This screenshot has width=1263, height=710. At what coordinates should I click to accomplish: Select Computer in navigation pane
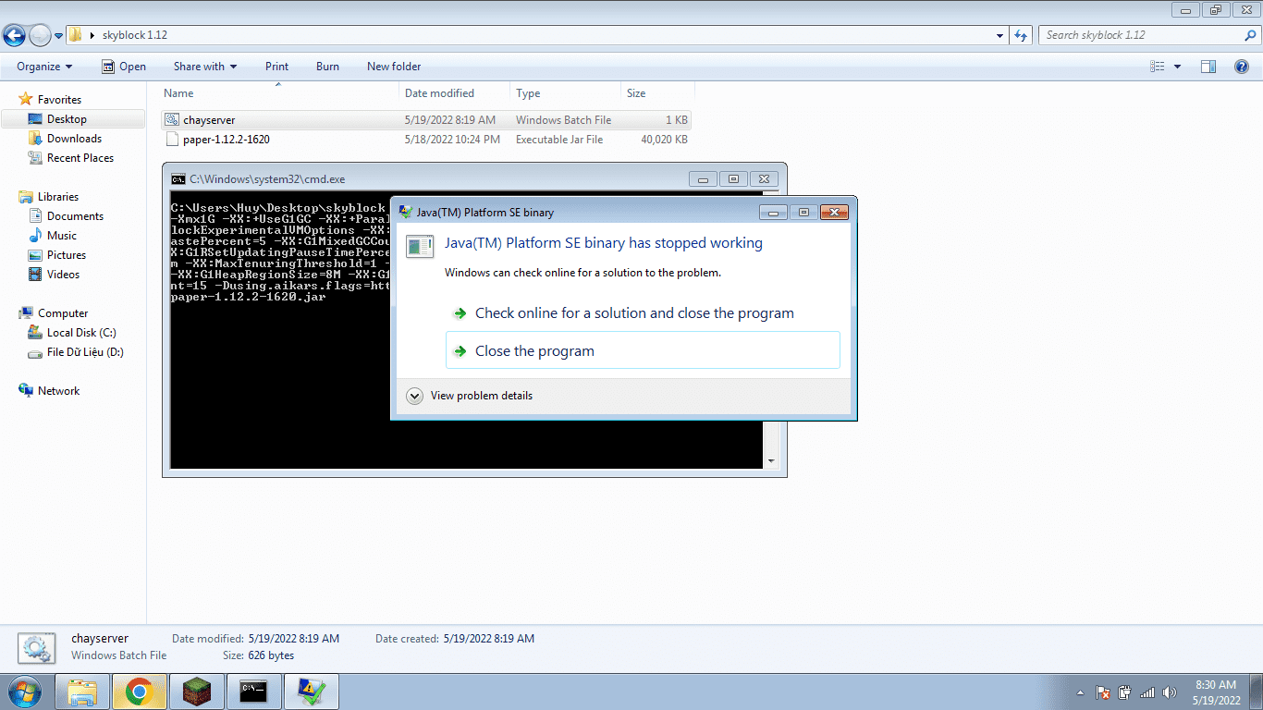tap(63, 313)
